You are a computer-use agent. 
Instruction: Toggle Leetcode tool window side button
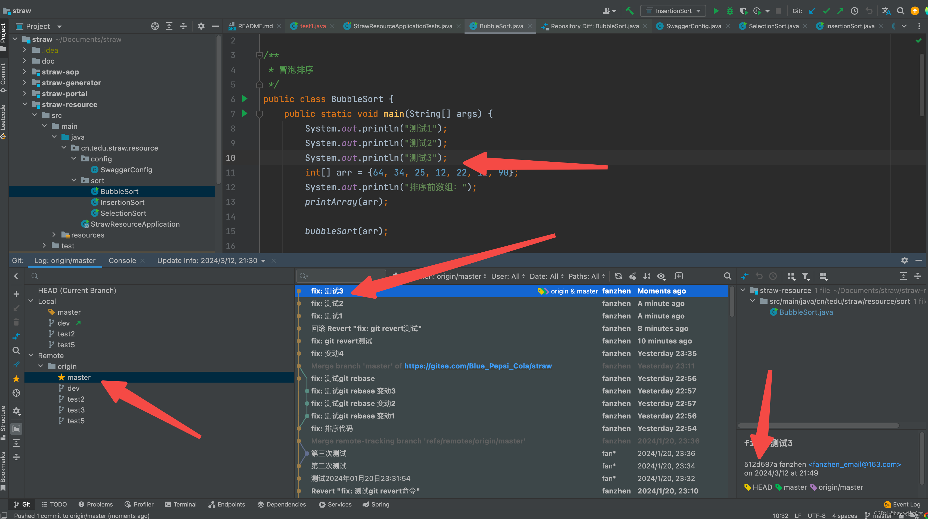(x=3, y=122)
